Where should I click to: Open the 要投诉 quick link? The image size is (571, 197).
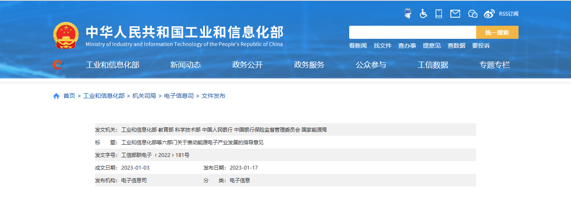pos(481,46)
